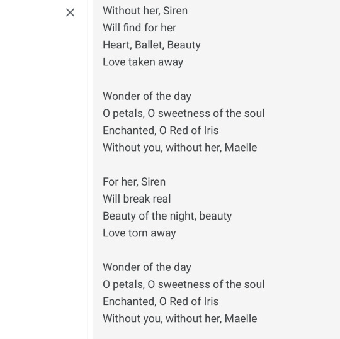
Task: Click the final 'Without you, without her, Maelle'
Action: click(x=179, y=319)
